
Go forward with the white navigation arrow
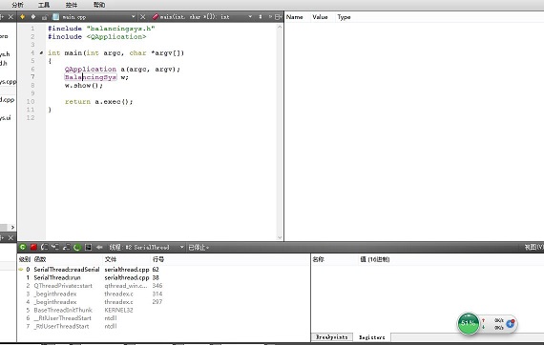tap(33, 16)
